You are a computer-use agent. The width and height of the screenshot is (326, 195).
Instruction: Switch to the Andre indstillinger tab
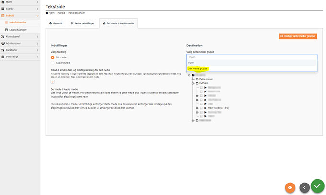(82, 23)
